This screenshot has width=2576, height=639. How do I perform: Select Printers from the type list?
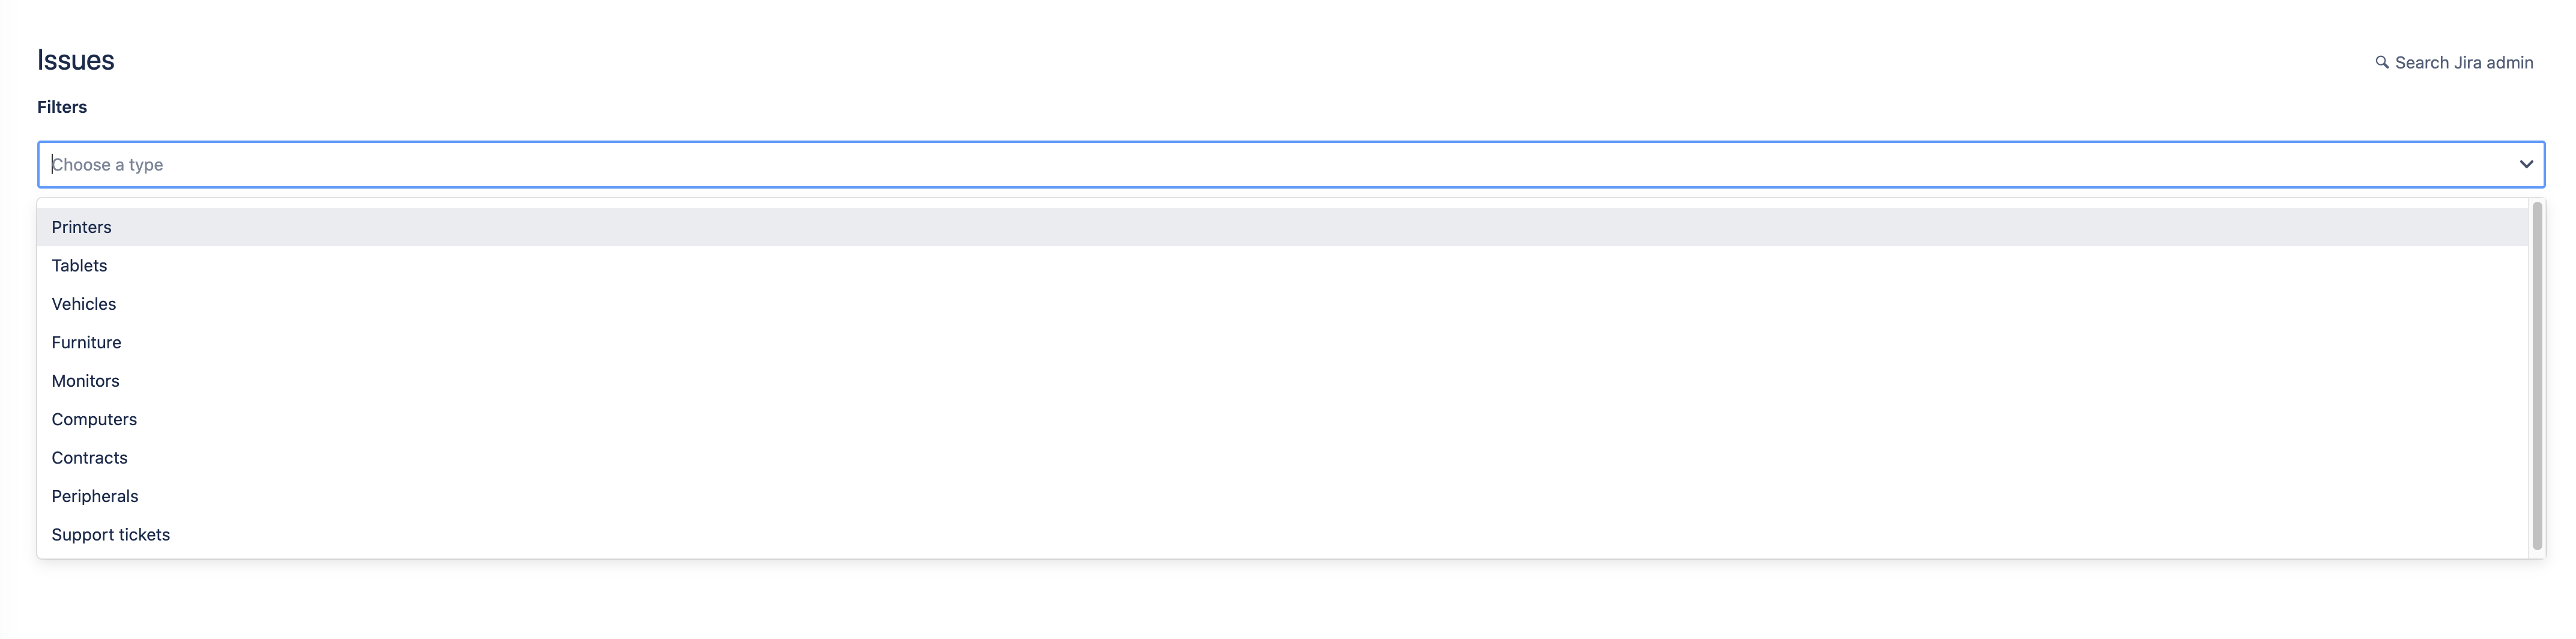pos(1283,227)
